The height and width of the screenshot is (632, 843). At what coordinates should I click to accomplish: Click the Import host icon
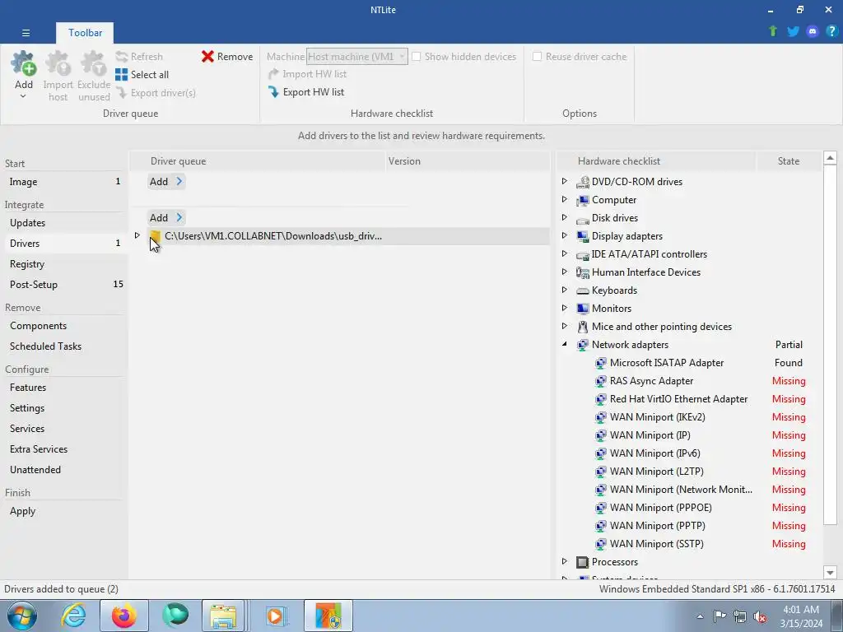point(58,64)
